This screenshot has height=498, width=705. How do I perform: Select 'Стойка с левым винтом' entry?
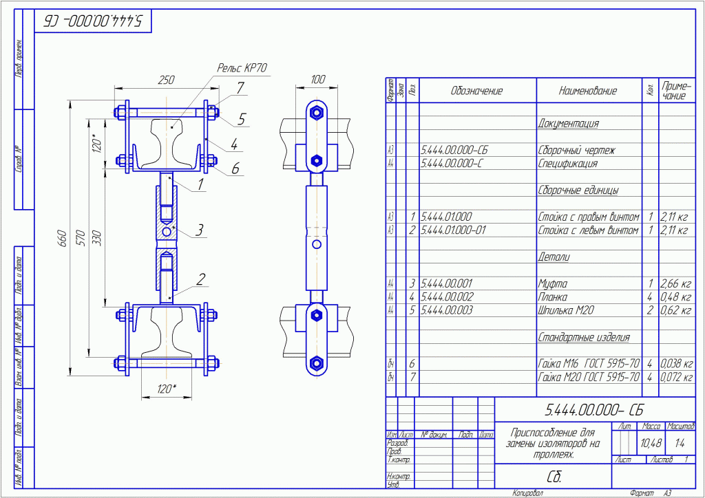588,231
